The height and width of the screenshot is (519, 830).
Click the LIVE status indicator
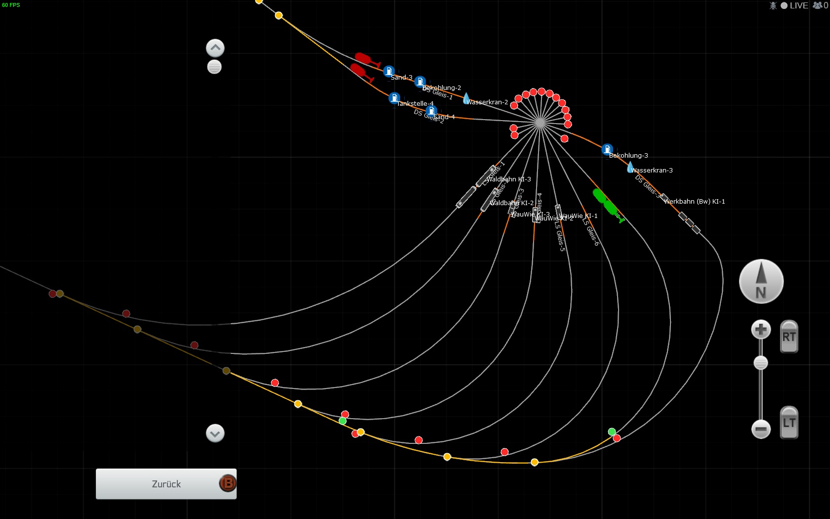tap(794, 5)
